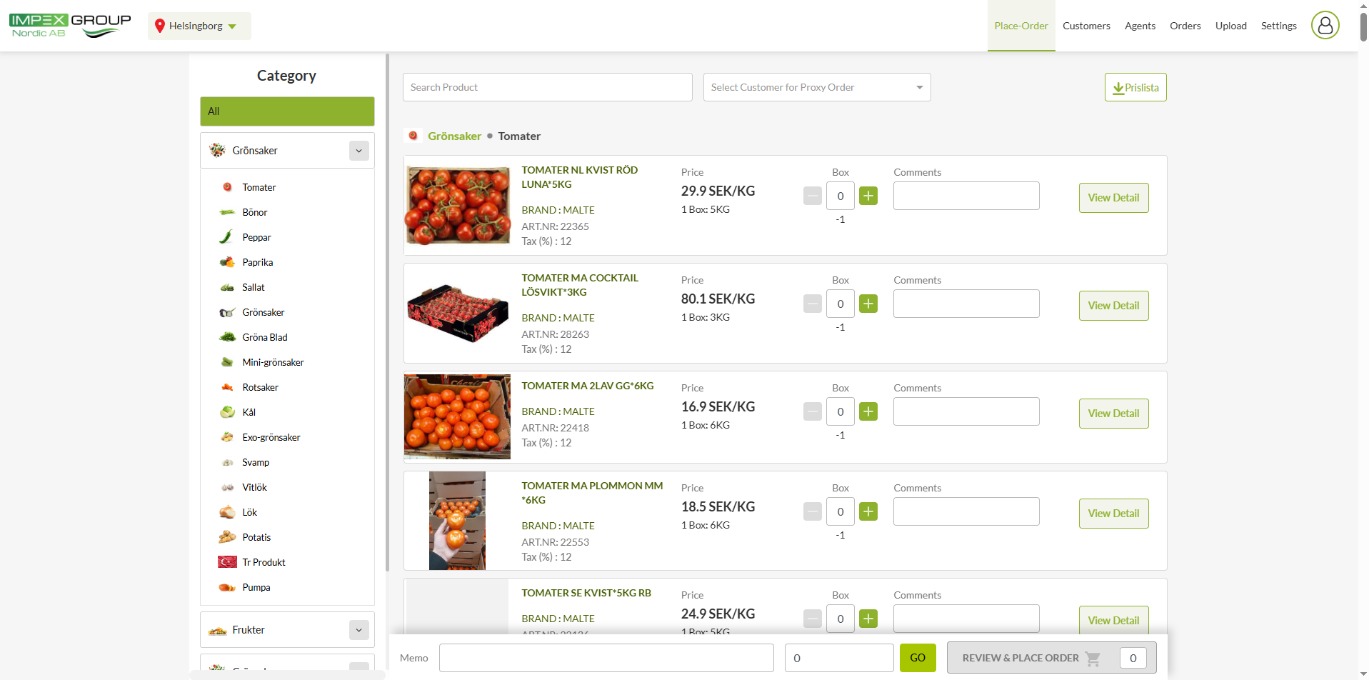Decrease box count for Tomater MA Cocktail

(x=812, y=304)
